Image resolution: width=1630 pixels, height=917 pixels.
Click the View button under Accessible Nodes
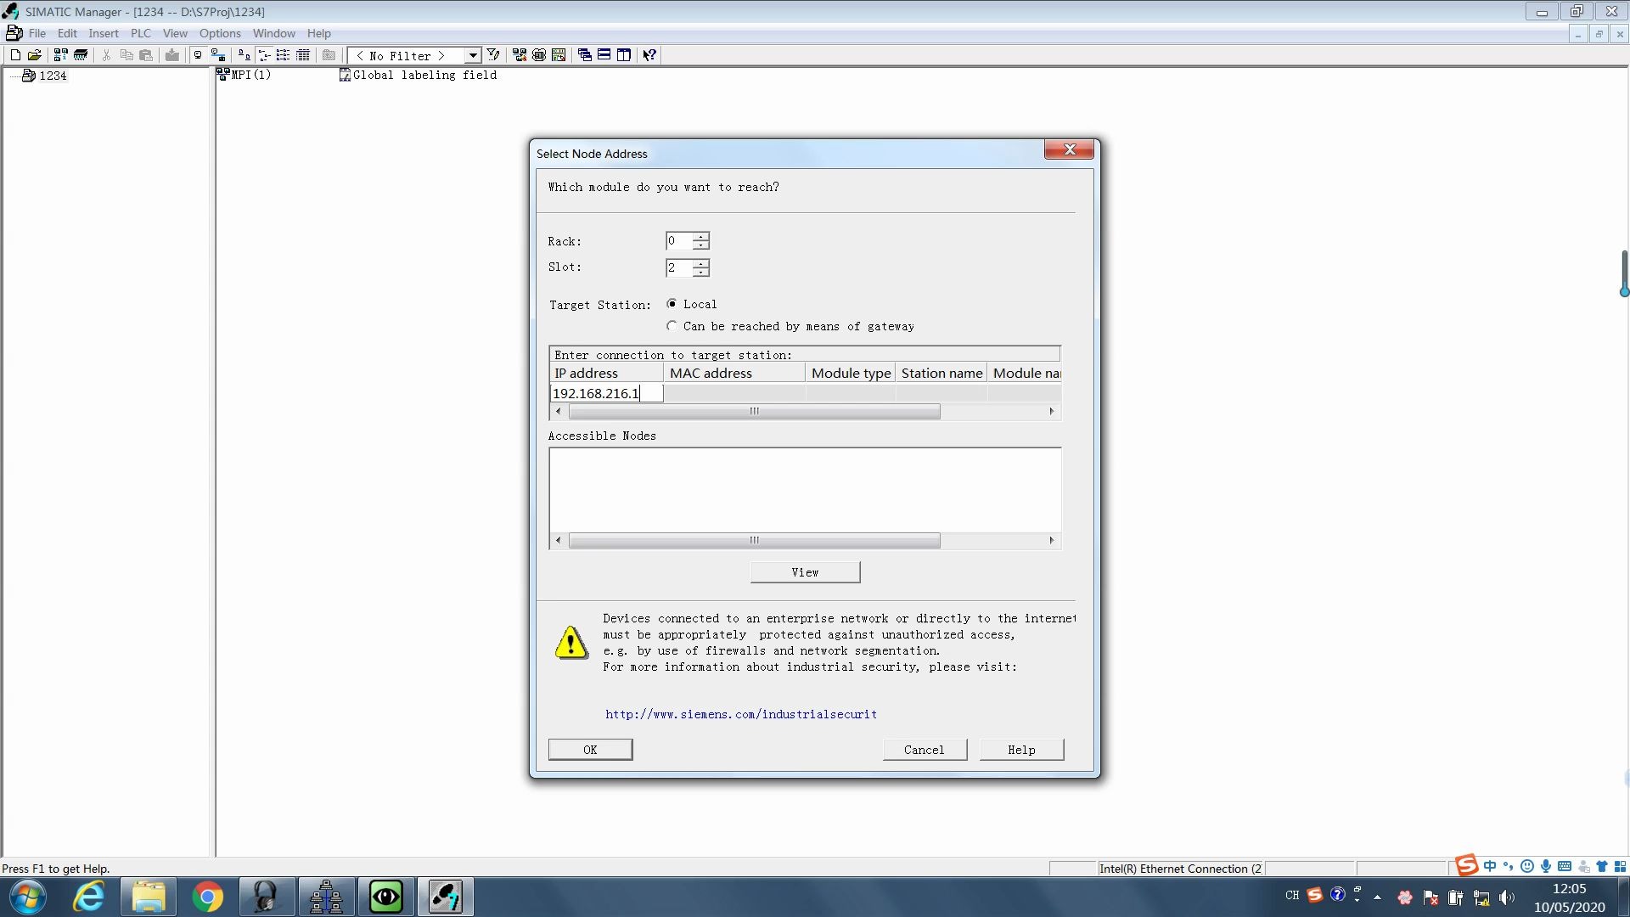(805, 572)
